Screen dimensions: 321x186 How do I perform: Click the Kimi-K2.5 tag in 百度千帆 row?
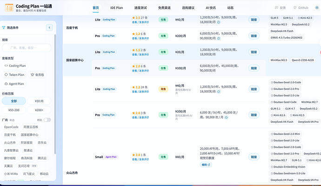click(305, 18)
